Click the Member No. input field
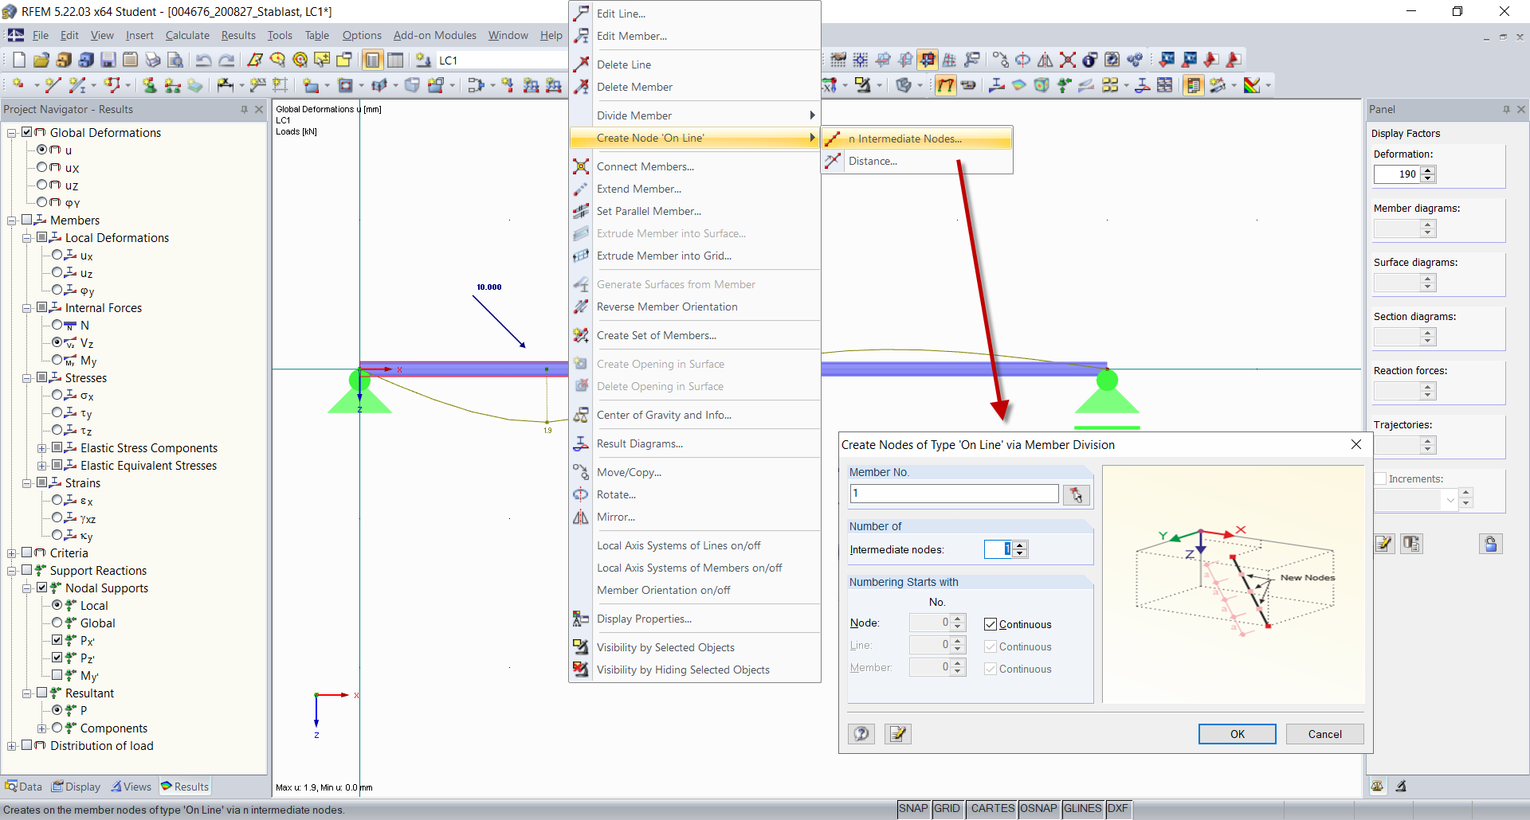Viewport: 1530px width, 820px height. pos(954,494)
